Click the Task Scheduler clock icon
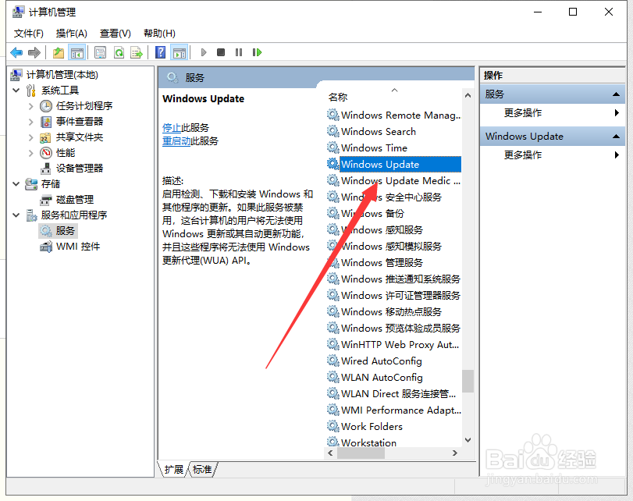The height and width of the screenshot is (501, 633). (x=46, y=106)
